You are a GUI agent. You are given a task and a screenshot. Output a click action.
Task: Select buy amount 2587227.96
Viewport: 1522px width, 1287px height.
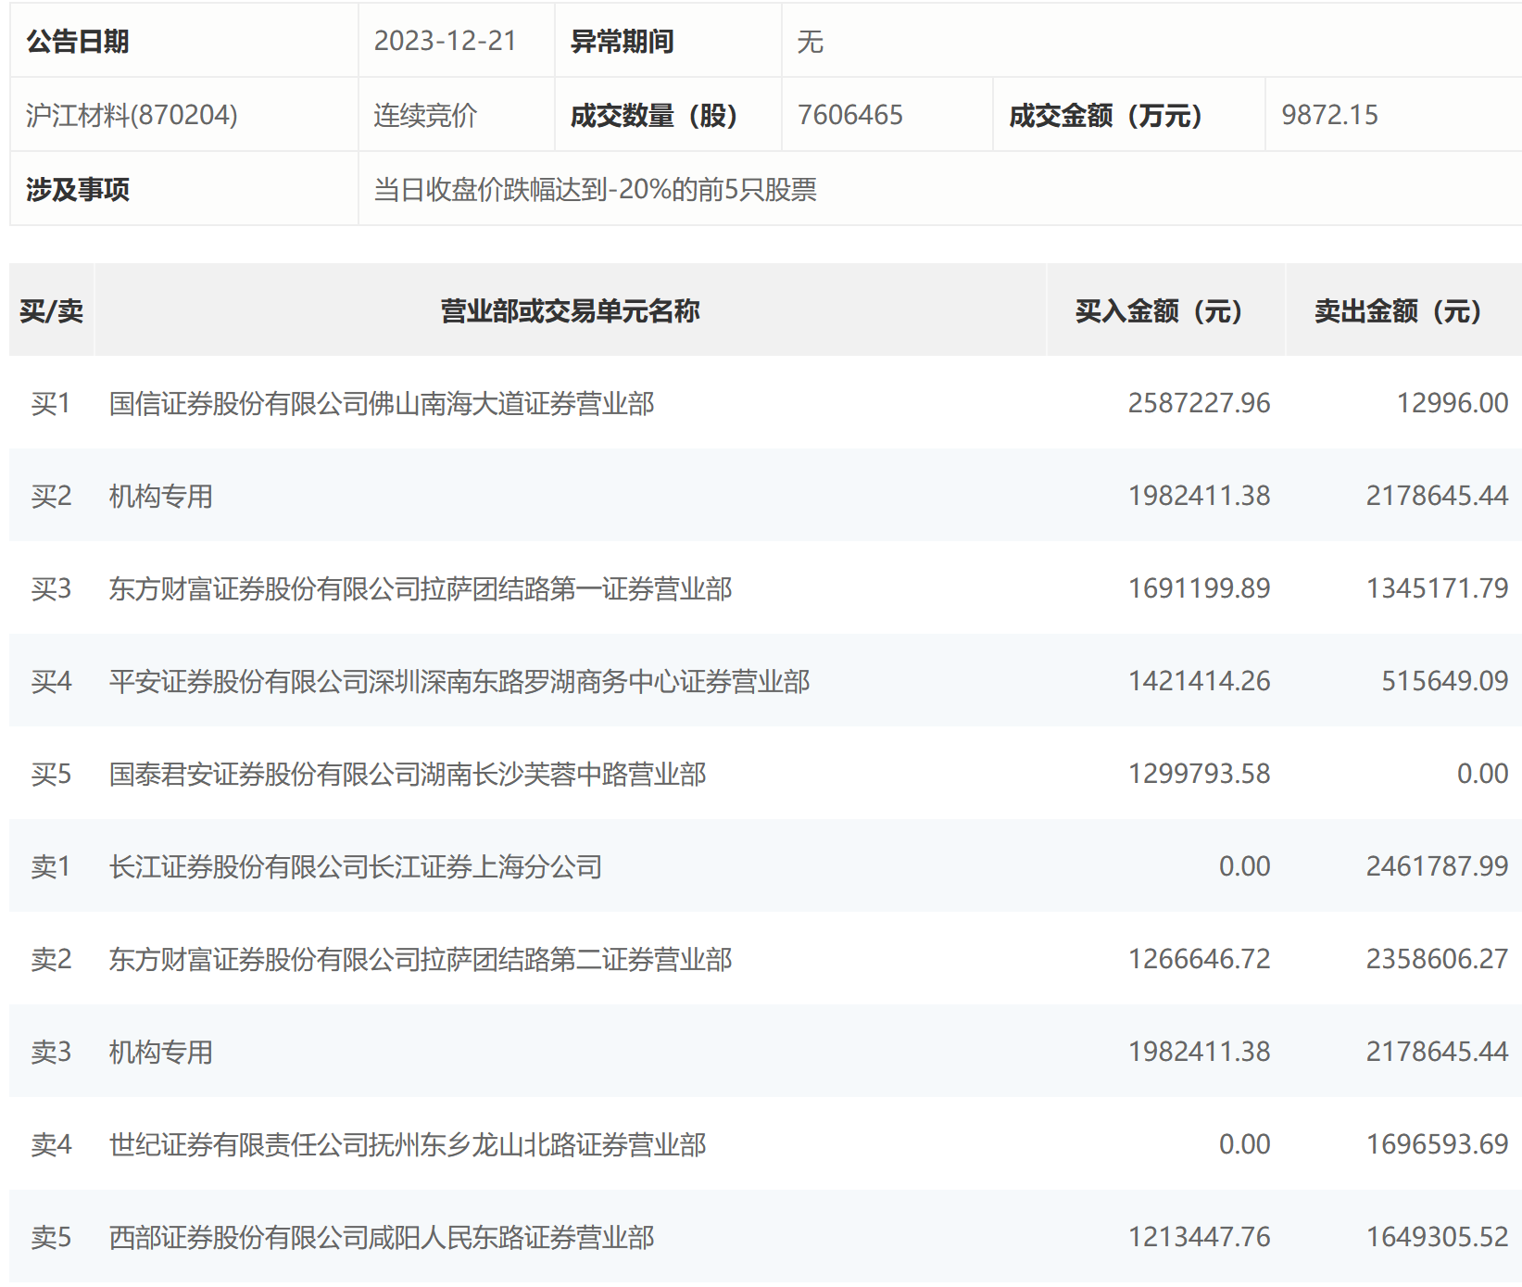click(1200, 403)
